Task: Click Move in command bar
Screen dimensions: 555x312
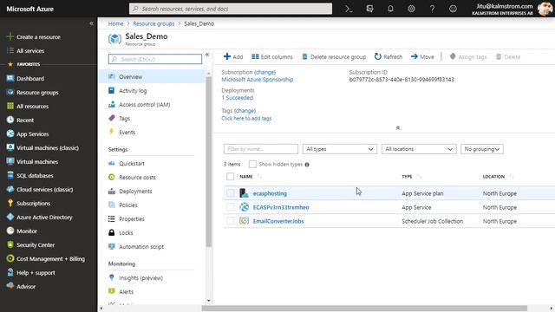Action: pos(422,56)
